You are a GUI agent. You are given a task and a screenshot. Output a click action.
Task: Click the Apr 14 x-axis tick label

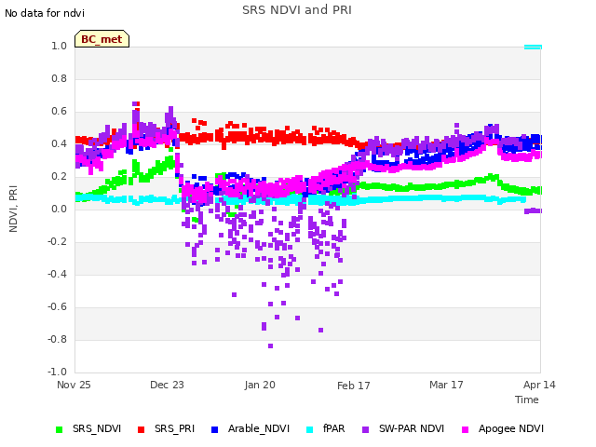pyautogui.click(x=539, y=385)
